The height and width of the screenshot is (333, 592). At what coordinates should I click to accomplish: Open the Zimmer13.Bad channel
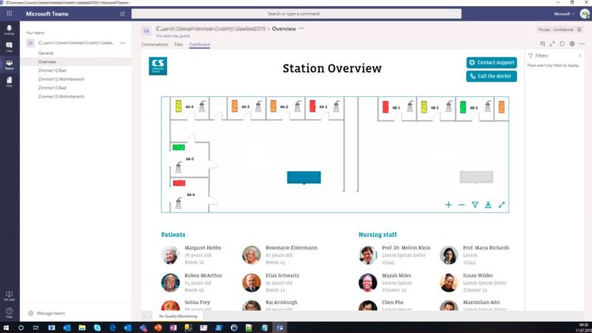click(52, 87)
